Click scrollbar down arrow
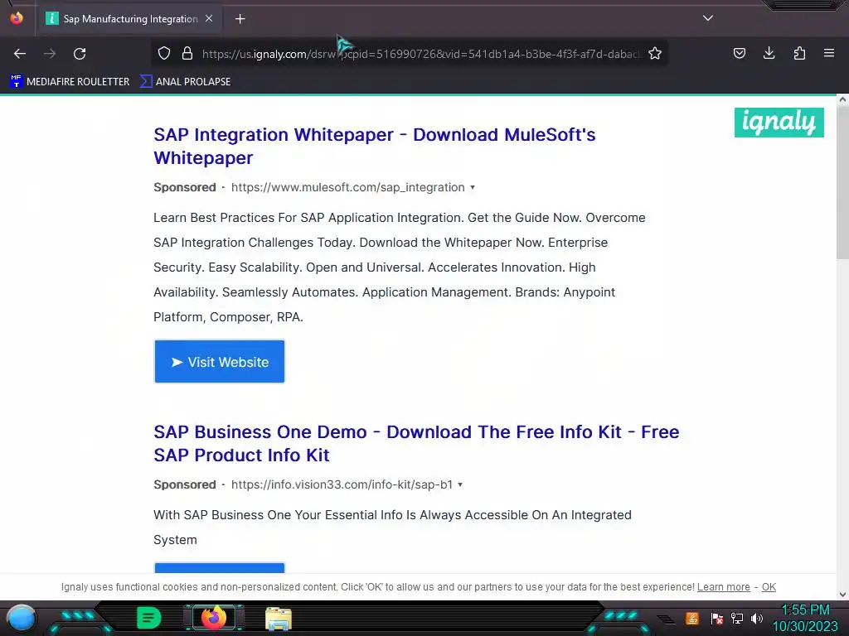This screenshot has width=849, height=636. (842, 595)
